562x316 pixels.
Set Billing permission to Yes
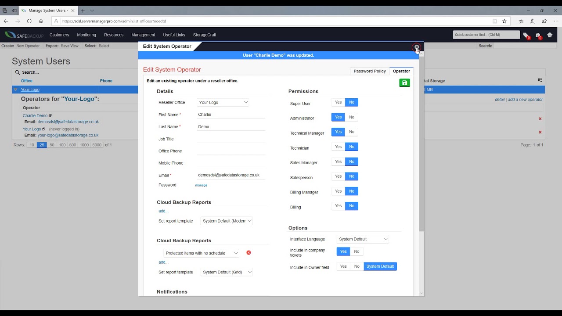(x=338, y=206)
